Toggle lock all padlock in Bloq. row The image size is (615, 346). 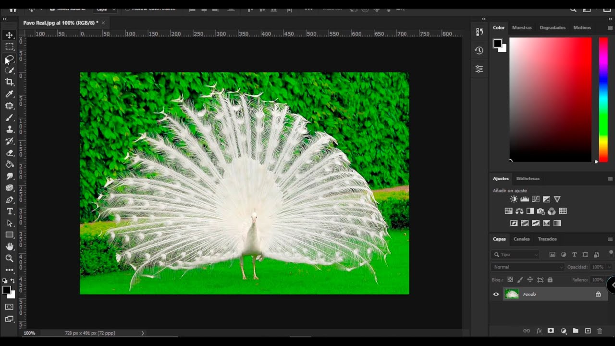tap(550, 280)
